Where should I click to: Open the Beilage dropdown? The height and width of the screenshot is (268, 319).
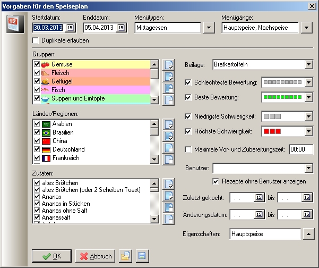[x=308, y=65]
